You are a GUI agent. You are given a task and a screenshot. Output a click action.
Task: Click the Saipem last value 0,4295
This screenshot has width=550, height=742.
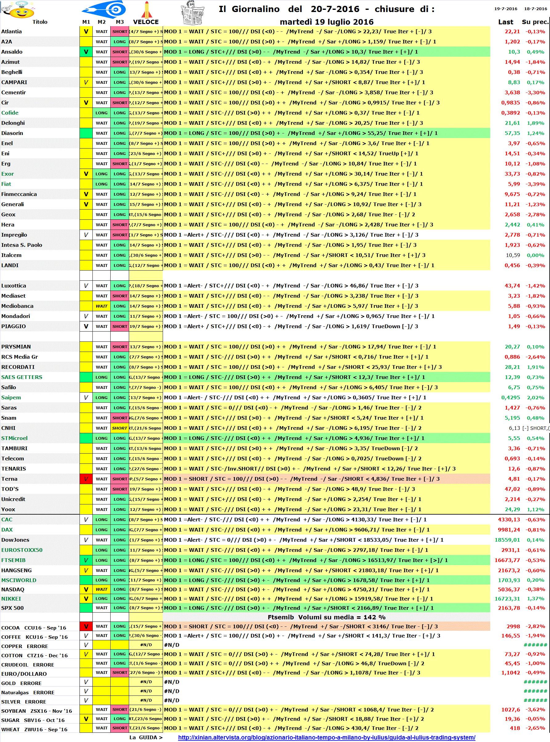511,397
